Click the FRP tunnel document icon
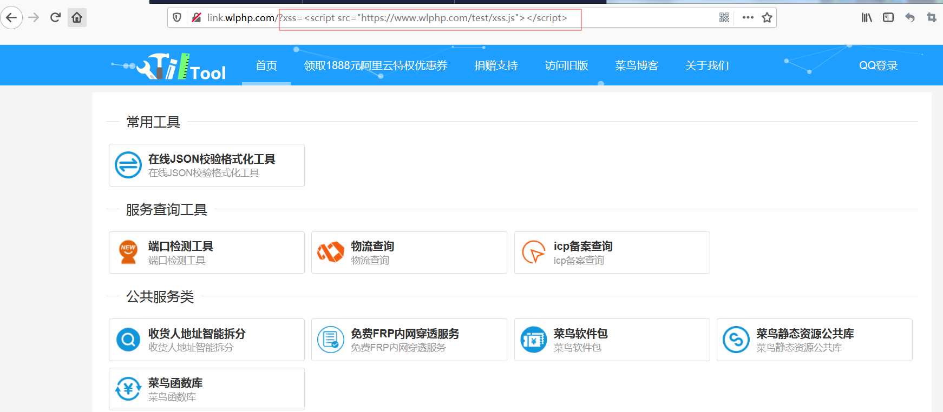 click(x=331, y=340)
